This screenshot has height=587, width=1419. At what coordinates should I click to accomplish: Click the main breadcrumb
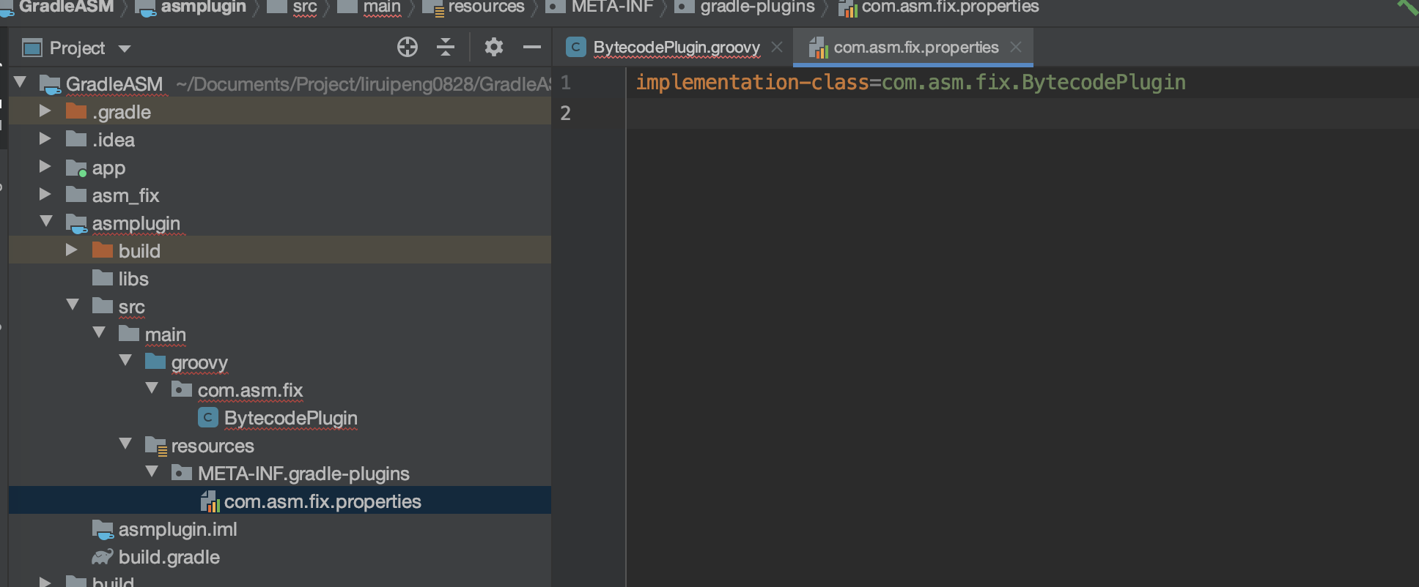coord(382,7)
